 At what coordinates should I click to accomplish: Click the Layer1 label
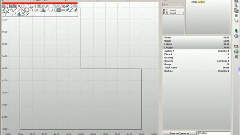coord(173,10)
